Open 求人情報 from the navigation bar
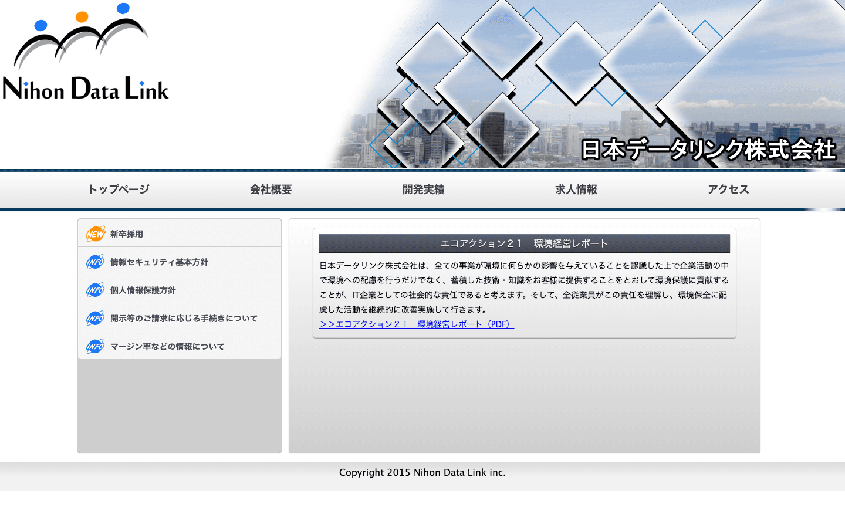845x528 pixels. (x=576, y=189)
